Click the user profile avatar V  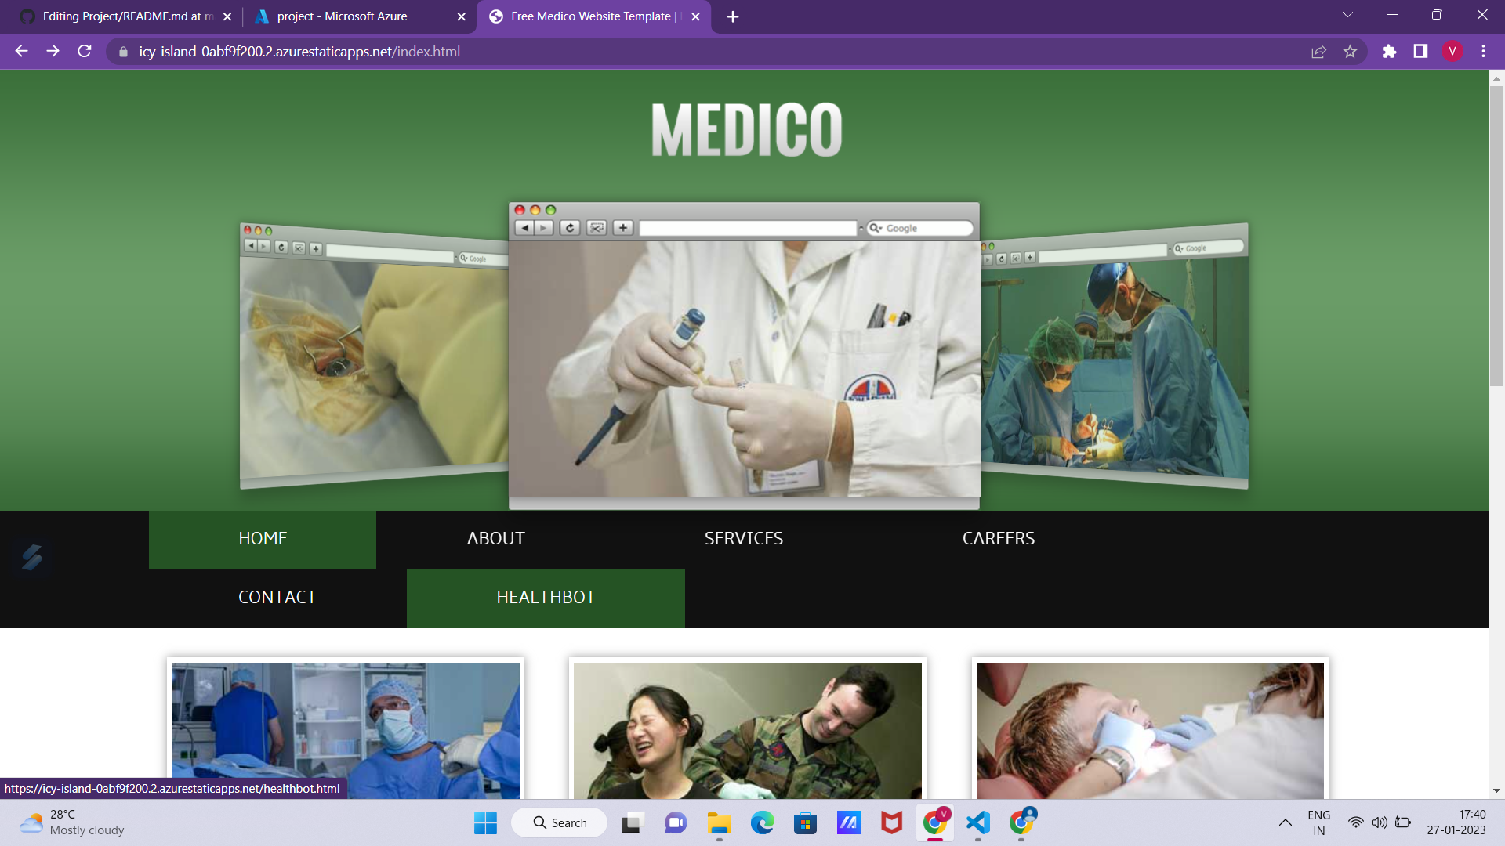[x=1452, y=52]
